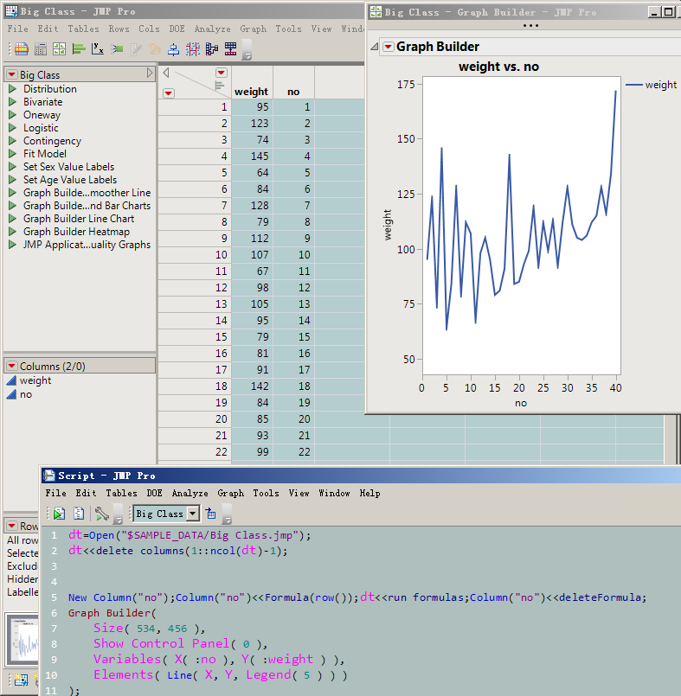Screen dimensions: 681x696
Task: Run the Graph Builder Heatmap script arrow
Action: point(13,232)
